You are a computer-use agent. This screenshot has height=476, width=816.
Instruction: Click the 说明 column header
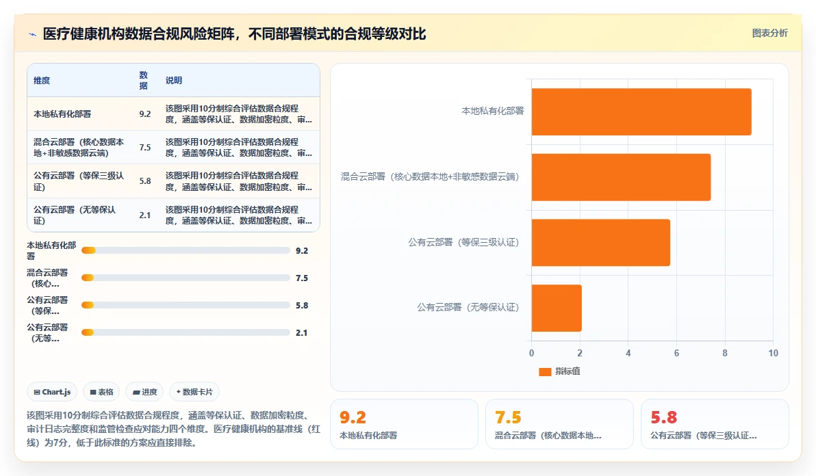[x=174, y=81]
